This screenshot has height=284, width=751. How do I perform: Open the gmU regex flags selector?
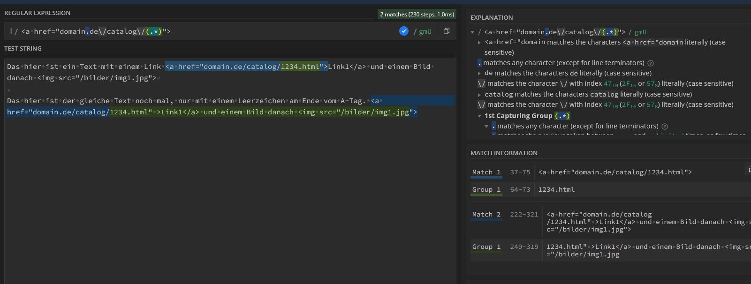(425, 31)
